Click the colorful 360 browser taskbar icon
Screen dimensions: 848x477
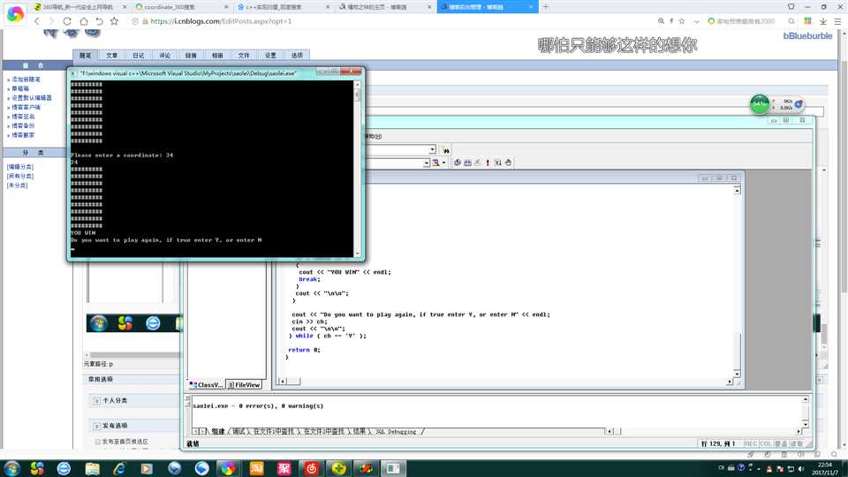(x=228, y=468)
